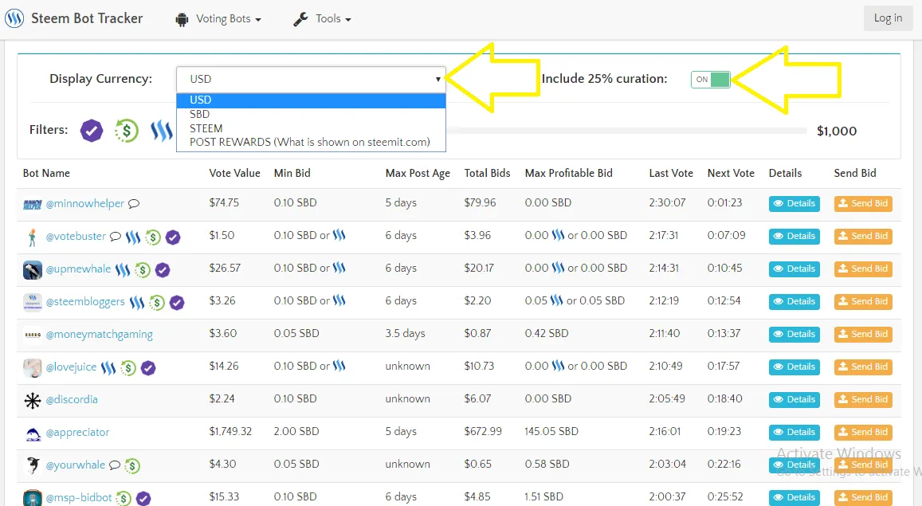Click the @upmewhale Steem accepted icon
Screen dimensions: 922x506
point(123,270)
